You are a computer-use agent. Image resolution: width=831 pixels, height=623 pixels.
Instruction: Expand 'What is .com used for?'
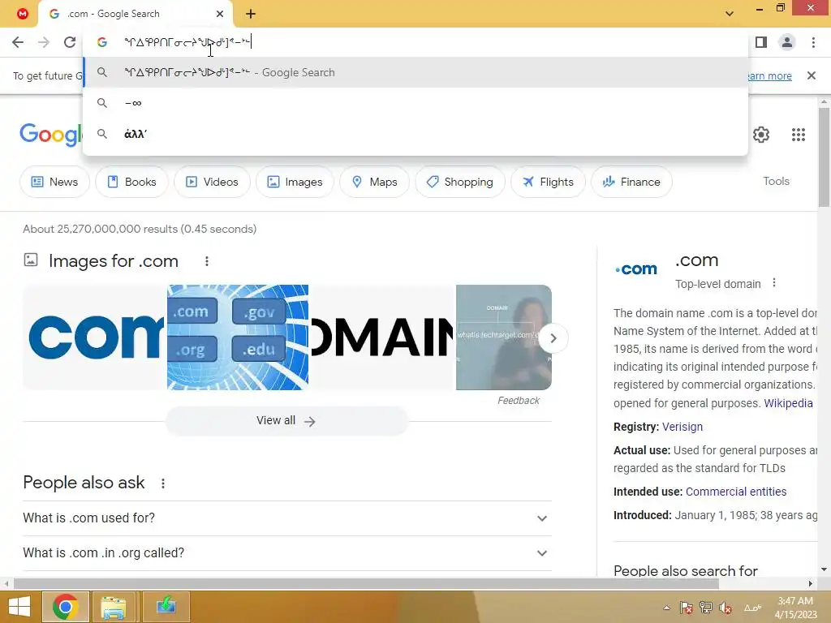(287, 518)
